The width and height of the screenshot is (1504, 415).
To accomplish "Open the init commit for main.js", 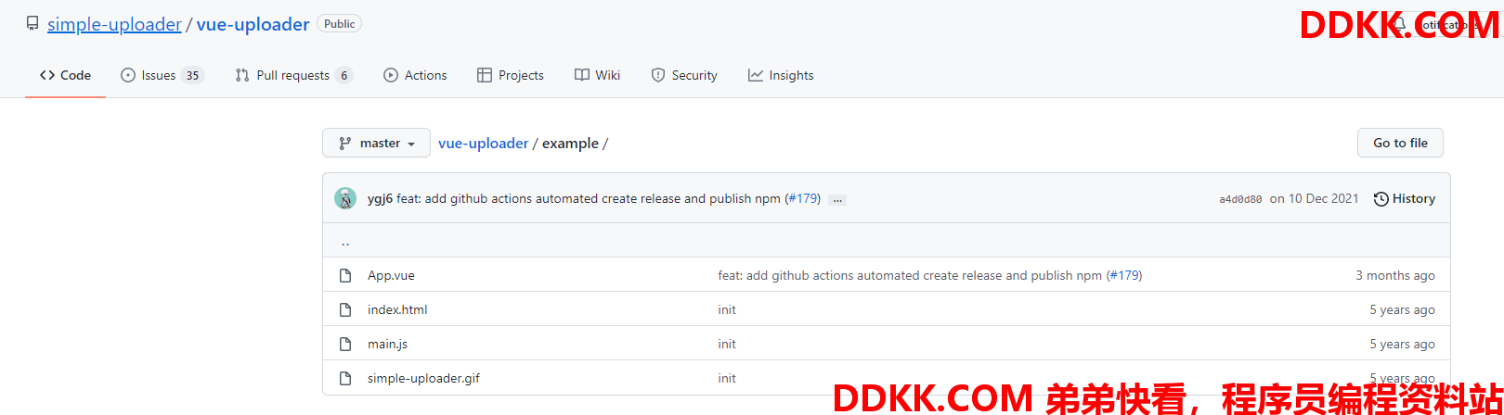I will 727,344.
